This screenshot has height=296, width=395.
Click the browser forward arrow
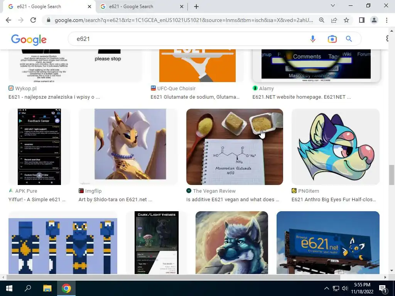pyautogui.click(x=21, y=20)
